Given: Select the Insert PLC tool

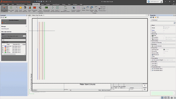Looking at the screenshot, I should pyautogui.click(x=30, y=9).
